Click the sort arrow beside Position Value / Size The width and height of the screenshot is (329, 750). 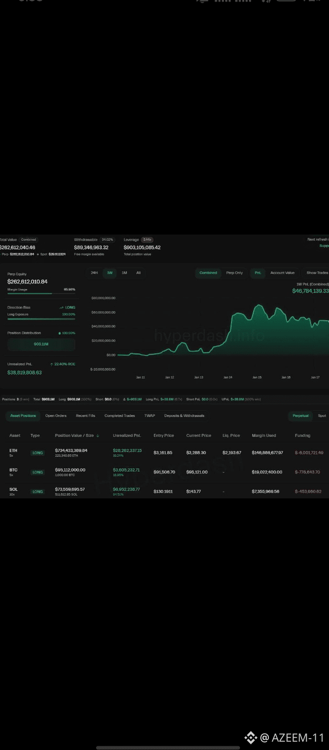pyautogui.click(x=98, y=435)
